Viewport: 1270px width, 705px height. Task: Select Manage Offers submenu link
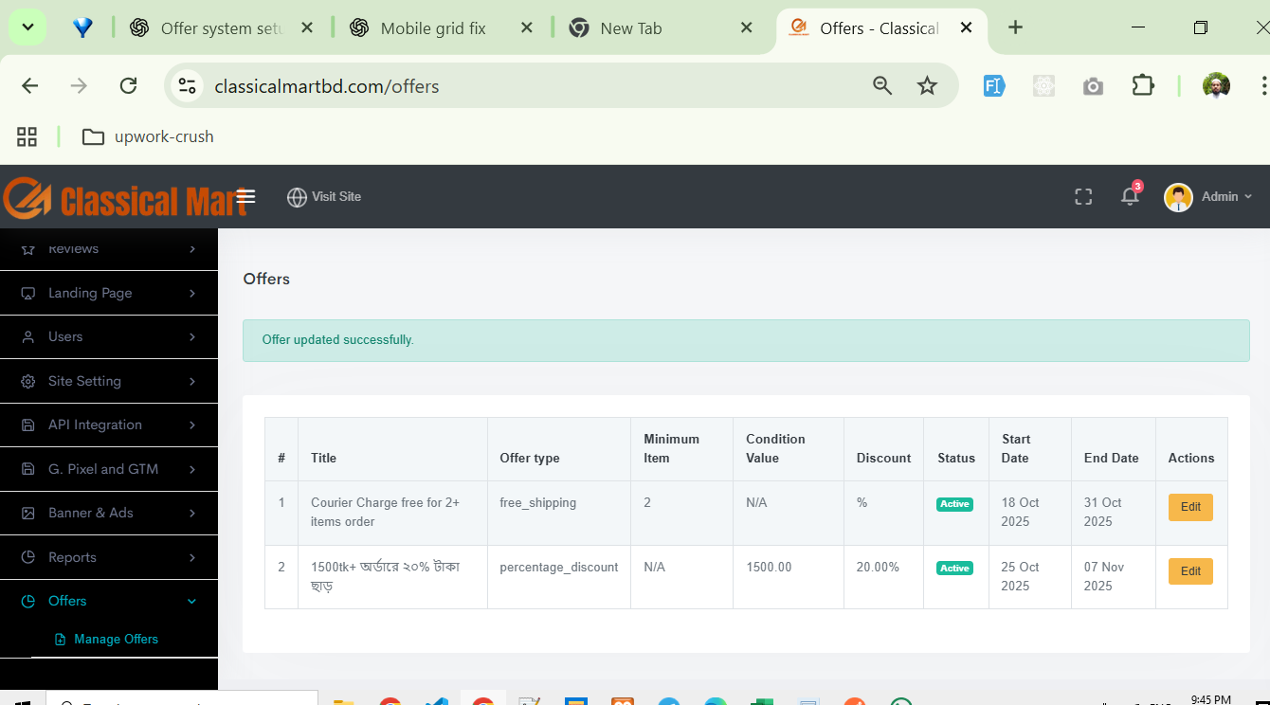pyautogui.click(x=116, y=640)
